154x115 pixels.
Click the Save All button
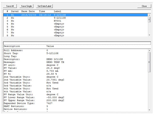[x=10, y=6]
